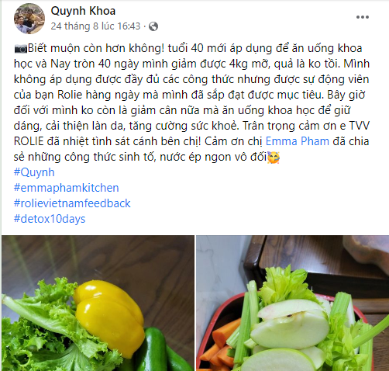Open Quynh Khoa's round profile picture
The image size is (389, 371).
(29, 19)
